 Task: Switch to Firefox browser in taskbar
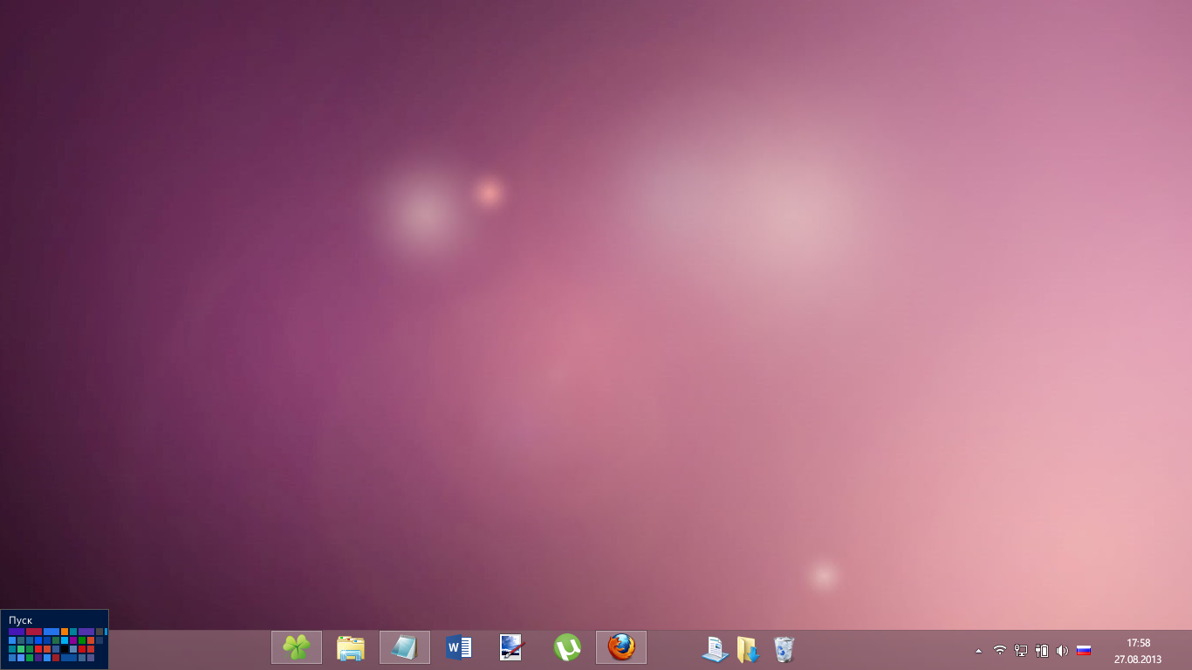621,647
